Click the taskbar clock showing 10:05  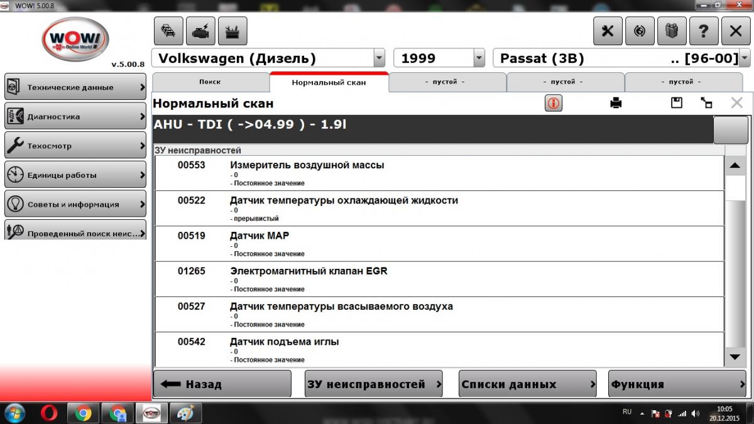pyautogui.click(x=726, y=413)
